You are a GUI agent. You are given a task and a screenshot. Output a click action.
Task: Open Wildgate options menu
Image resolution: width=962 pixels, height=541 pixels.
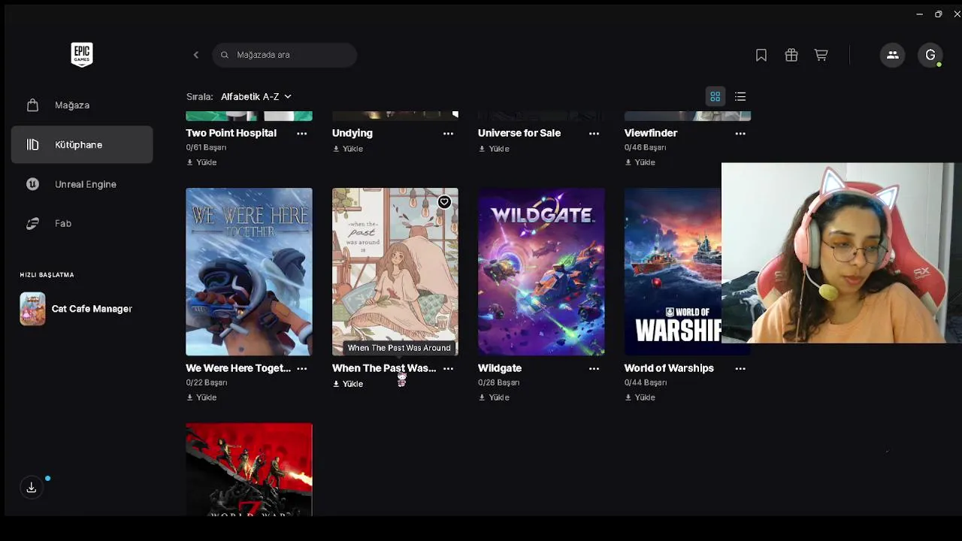tap(594, 368)
